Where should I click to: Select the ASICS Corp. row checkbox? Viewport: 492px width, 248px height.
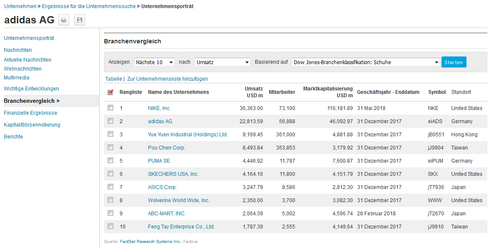coord(110,187)
